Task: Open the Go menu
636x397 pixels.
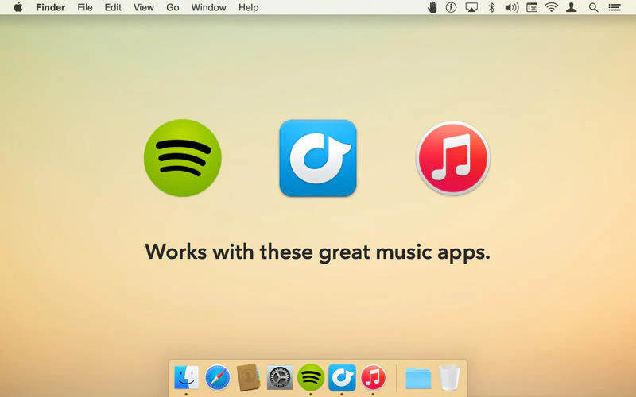Action: pyautogui.click(x=173, y=7)
